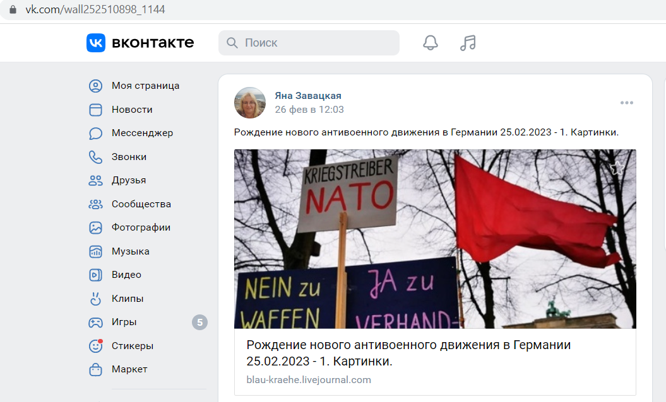Open the Мессенджер chat icon
Screen dimensions: 666x402
(x=95, y=134)
